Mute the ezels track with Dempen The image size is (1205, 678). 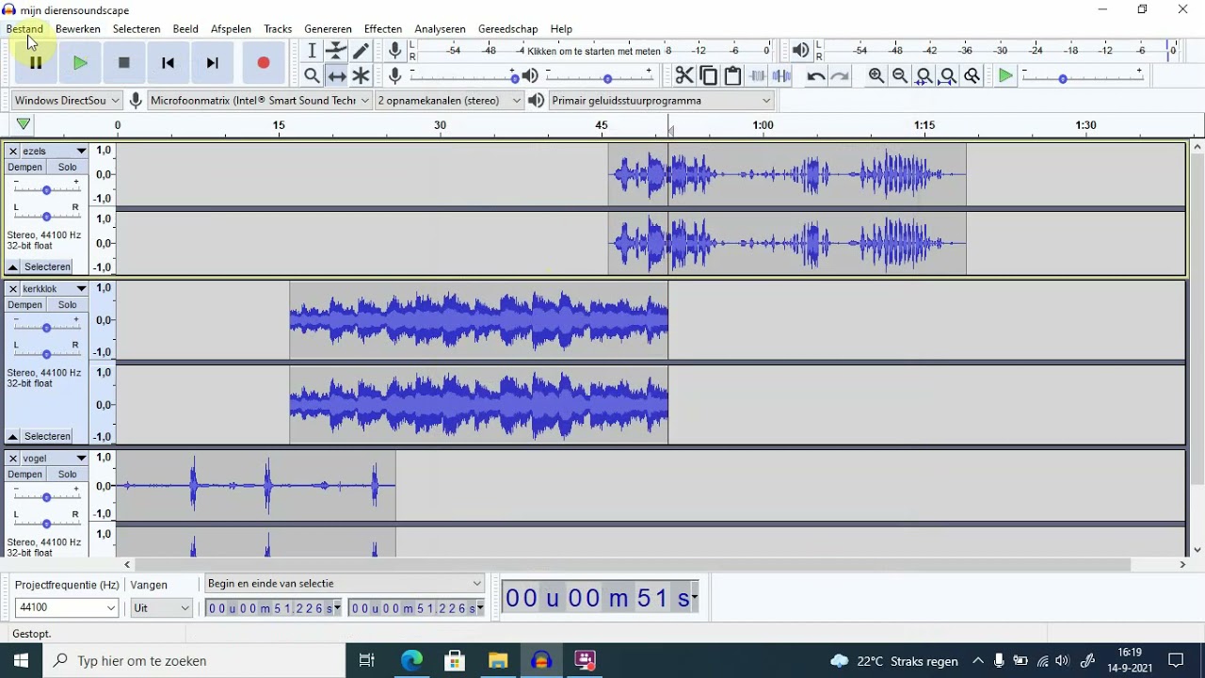click(25, 167)
